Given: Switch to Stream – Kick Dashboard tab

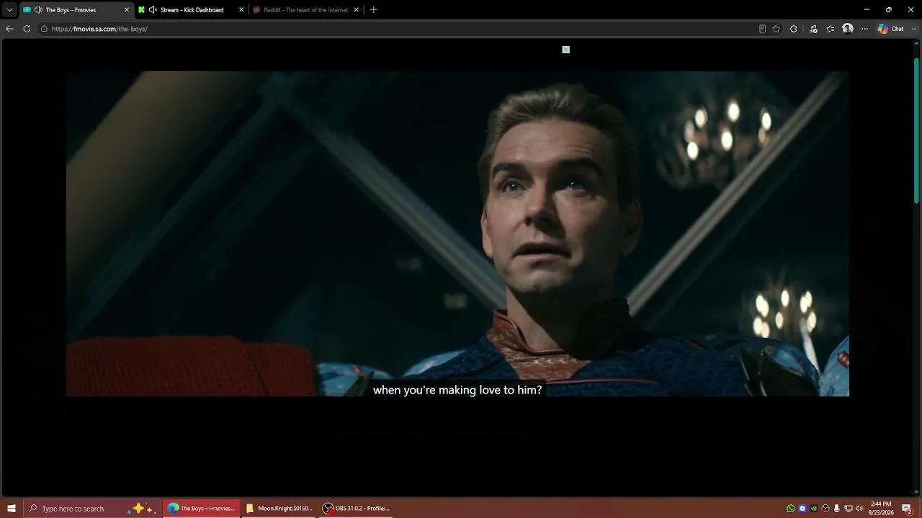Looking at the screenshot, I should [x=191, y=10].
